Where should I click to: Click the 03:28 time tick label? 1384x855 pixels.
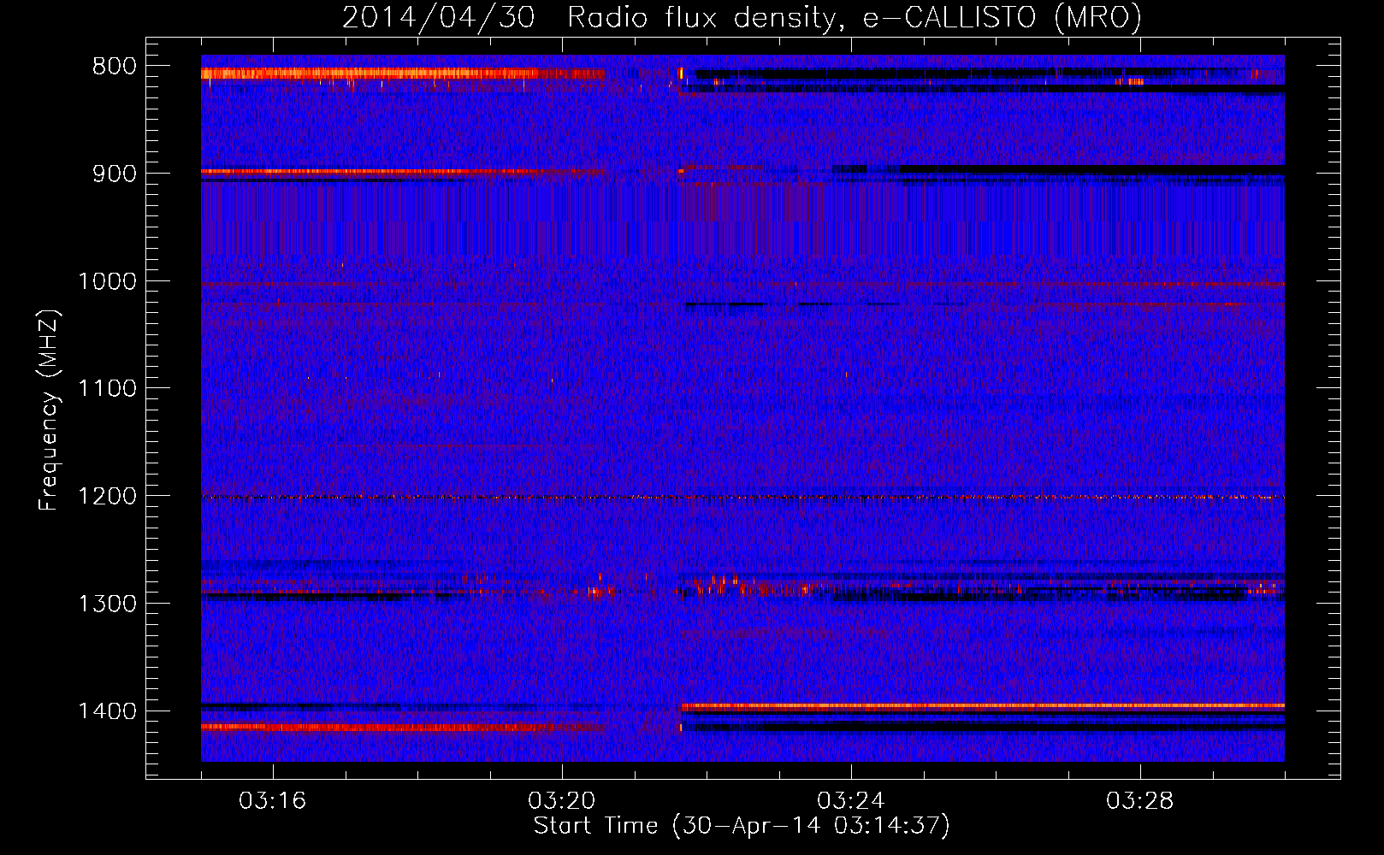tap(1140, 801)
